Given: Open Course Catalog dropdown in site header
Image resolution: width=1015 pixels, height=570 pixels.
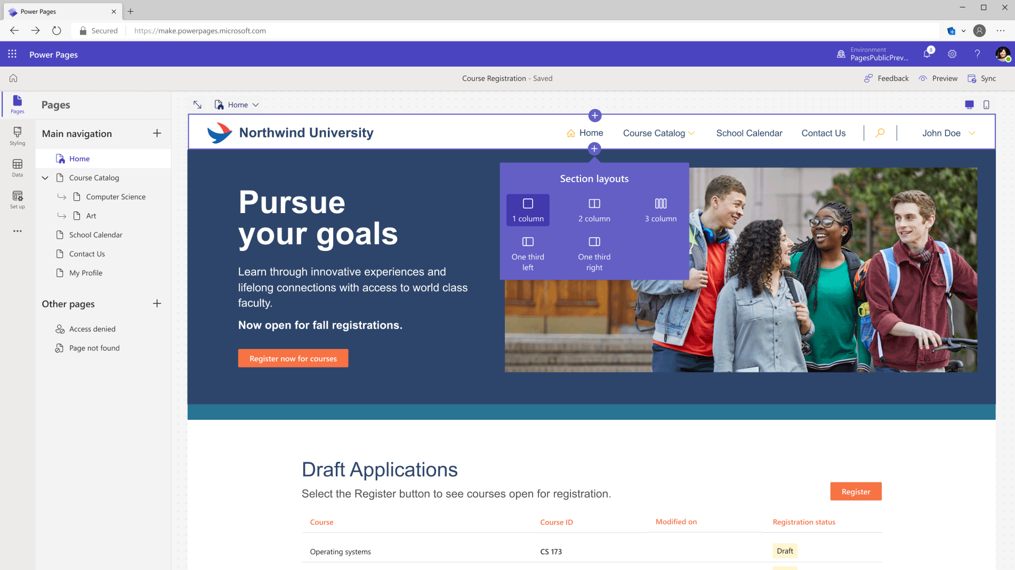Looking at the screenshot, I should 659,133.
